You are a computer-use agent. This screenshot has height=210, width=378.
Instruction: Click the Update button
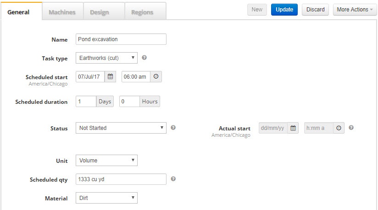pyautogui.click(x=284, y=10)
